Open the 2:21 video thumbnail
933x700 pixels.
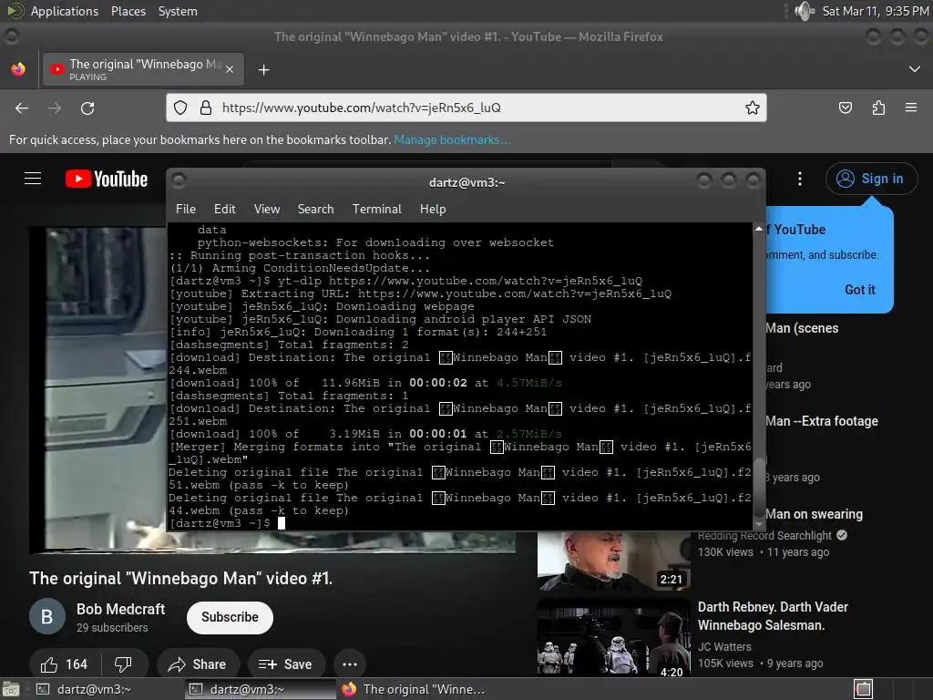pyautogui.click(x=613, y=561)
